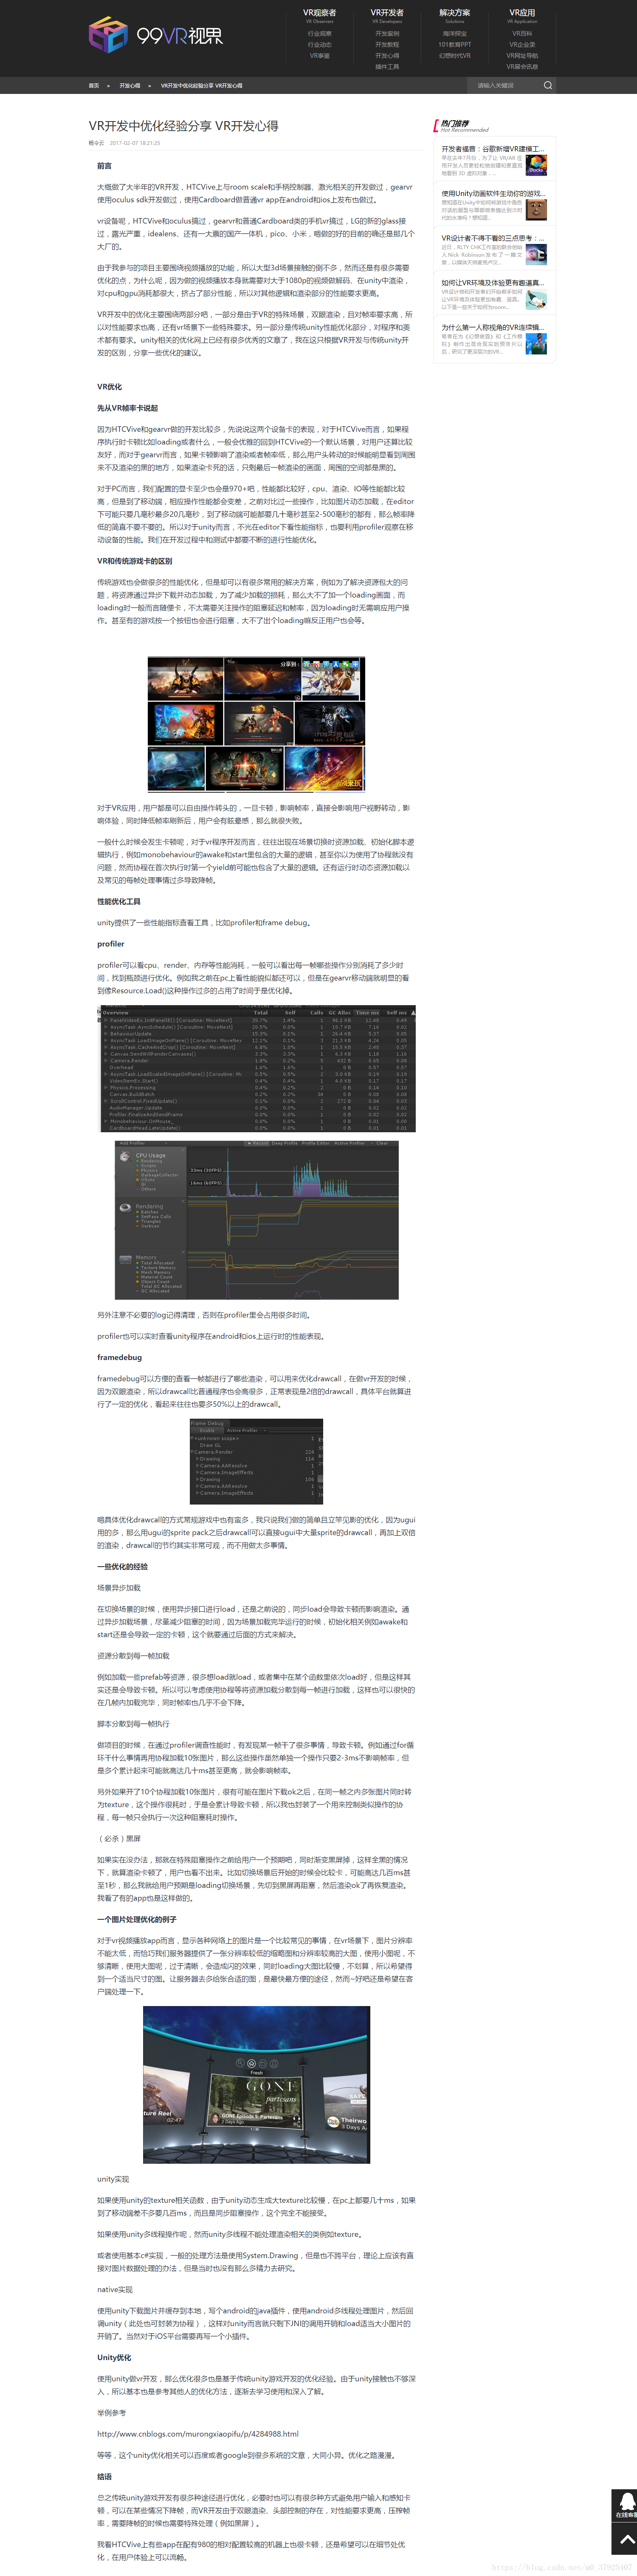Open recommended article 使用Unity动画软件生动你的游戏

(x=492, y=194)
